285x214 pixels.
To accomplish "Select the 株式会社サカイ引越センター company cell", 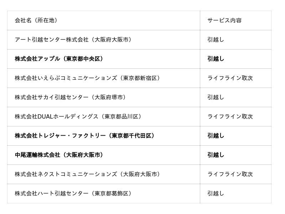I will 70,98.
